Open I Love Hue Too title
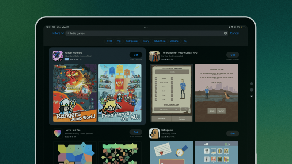Screen dimensions: 292x164 (x=72, y=130)
